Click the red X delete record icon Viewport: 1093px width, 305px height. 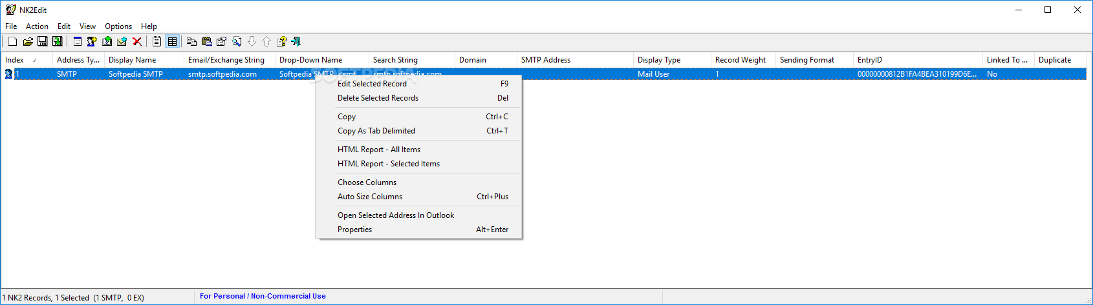(x=137, y=42)
